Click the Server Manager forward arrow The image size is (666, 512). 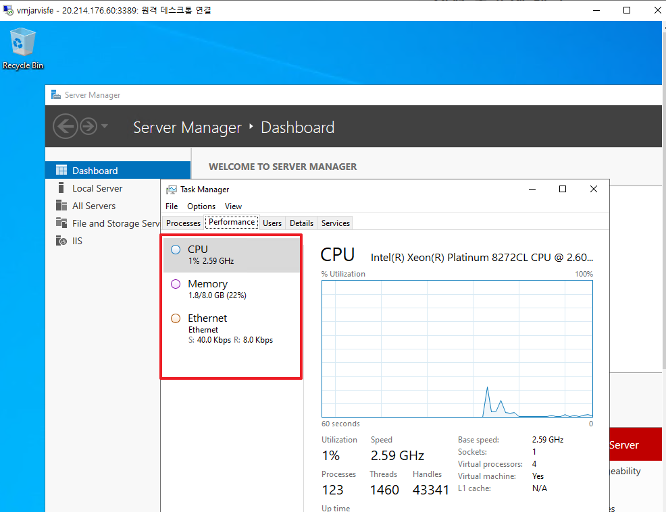tap(88, 126)
